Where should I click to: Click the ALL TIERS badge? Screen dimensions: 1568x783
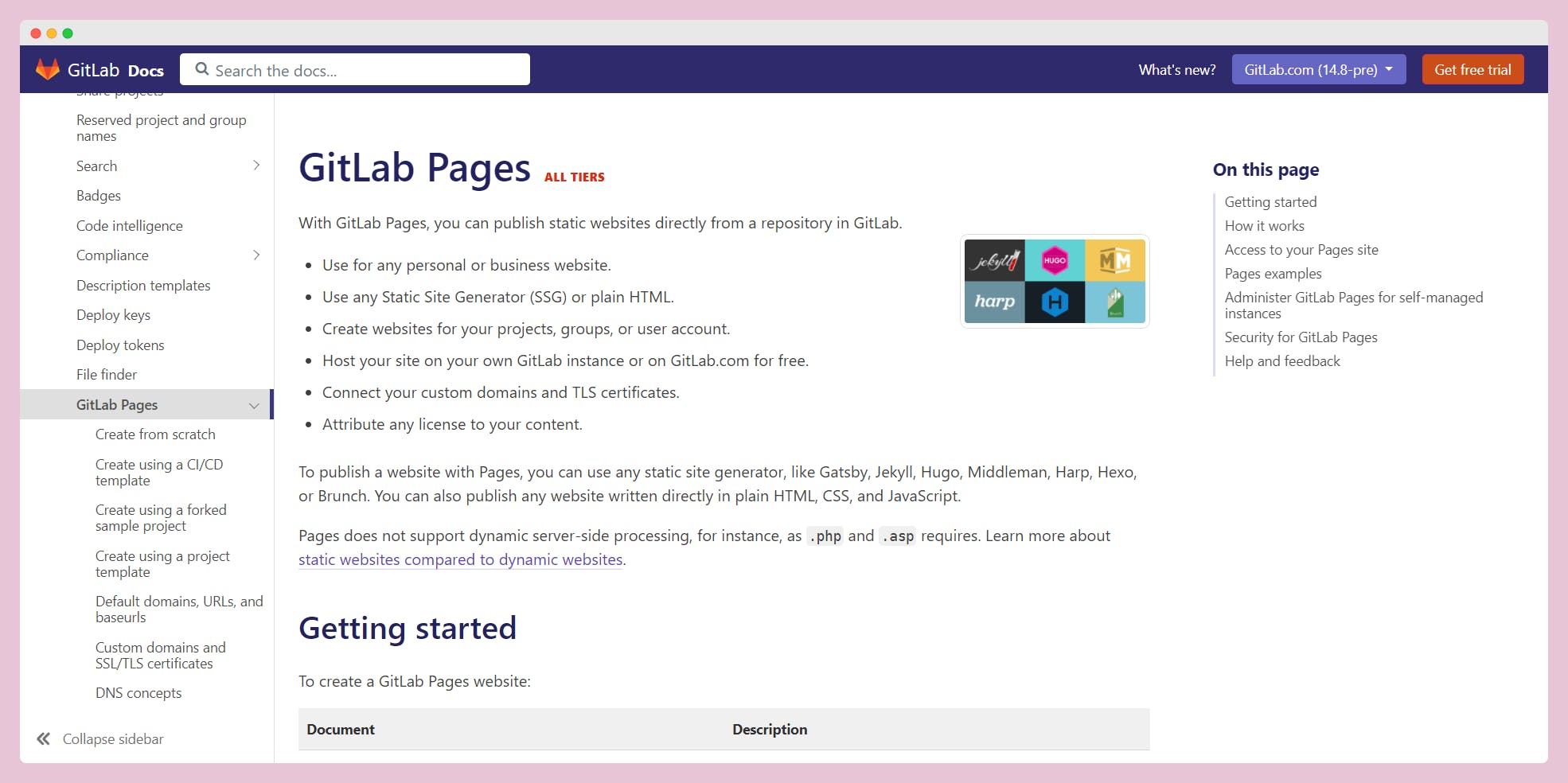[x=575, y=177]
